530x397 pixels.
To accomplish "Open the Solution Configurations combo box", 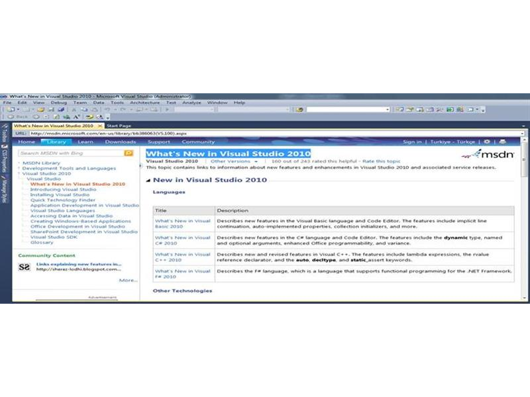I will click(194, 110).
